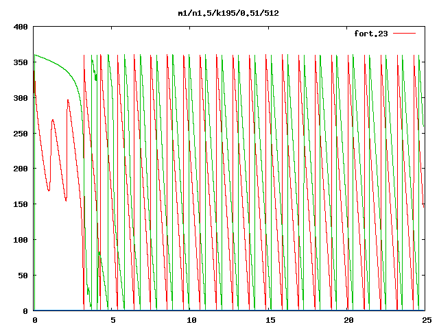The image size is (439, 329).
Task: Click the plot title m1/n1.5/k195/0.51/512
Action: click(228, 13)
